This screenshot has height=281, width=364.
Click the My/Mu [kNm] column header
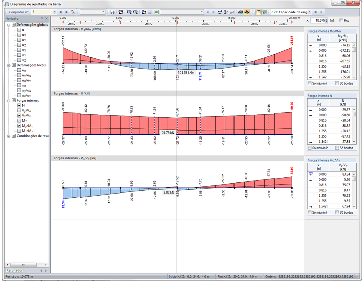pos(343,38)
